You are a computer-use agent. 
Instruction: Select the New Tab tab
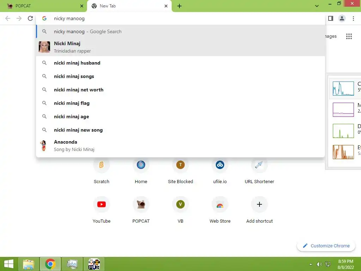point(129,6)
